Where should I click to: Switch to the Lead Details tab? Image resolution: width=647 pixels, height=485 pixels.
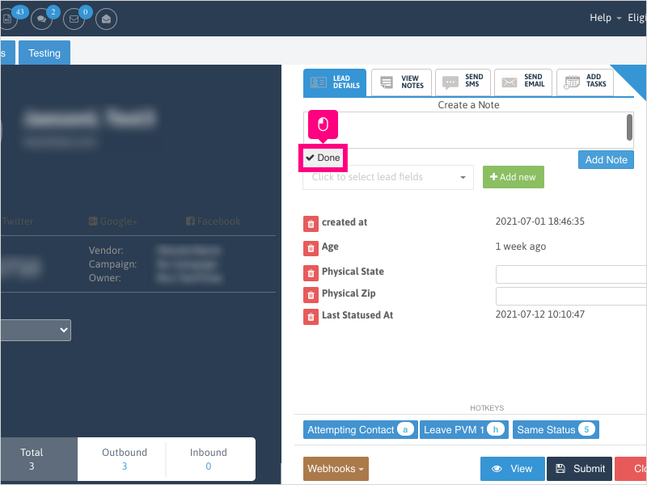(x=335, y=82)
